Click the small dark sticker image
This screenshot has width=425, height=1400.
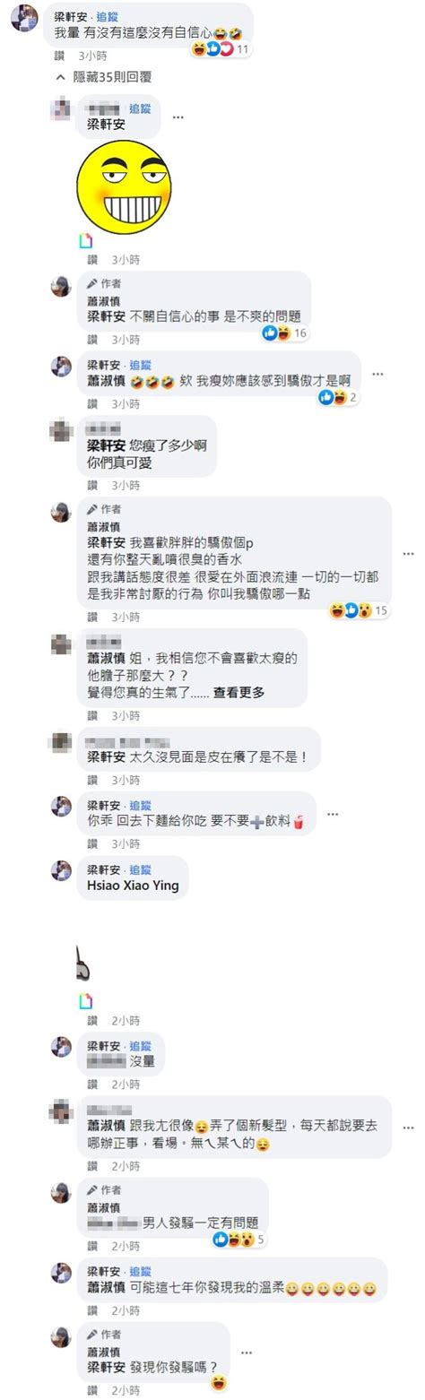click(x=82, y=964)
